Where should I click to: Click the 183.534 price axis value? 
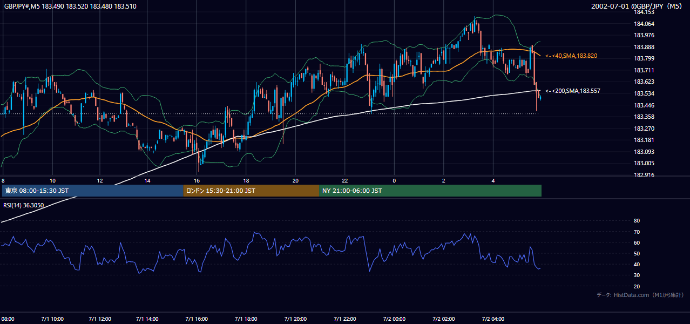(x=644, y=93)
